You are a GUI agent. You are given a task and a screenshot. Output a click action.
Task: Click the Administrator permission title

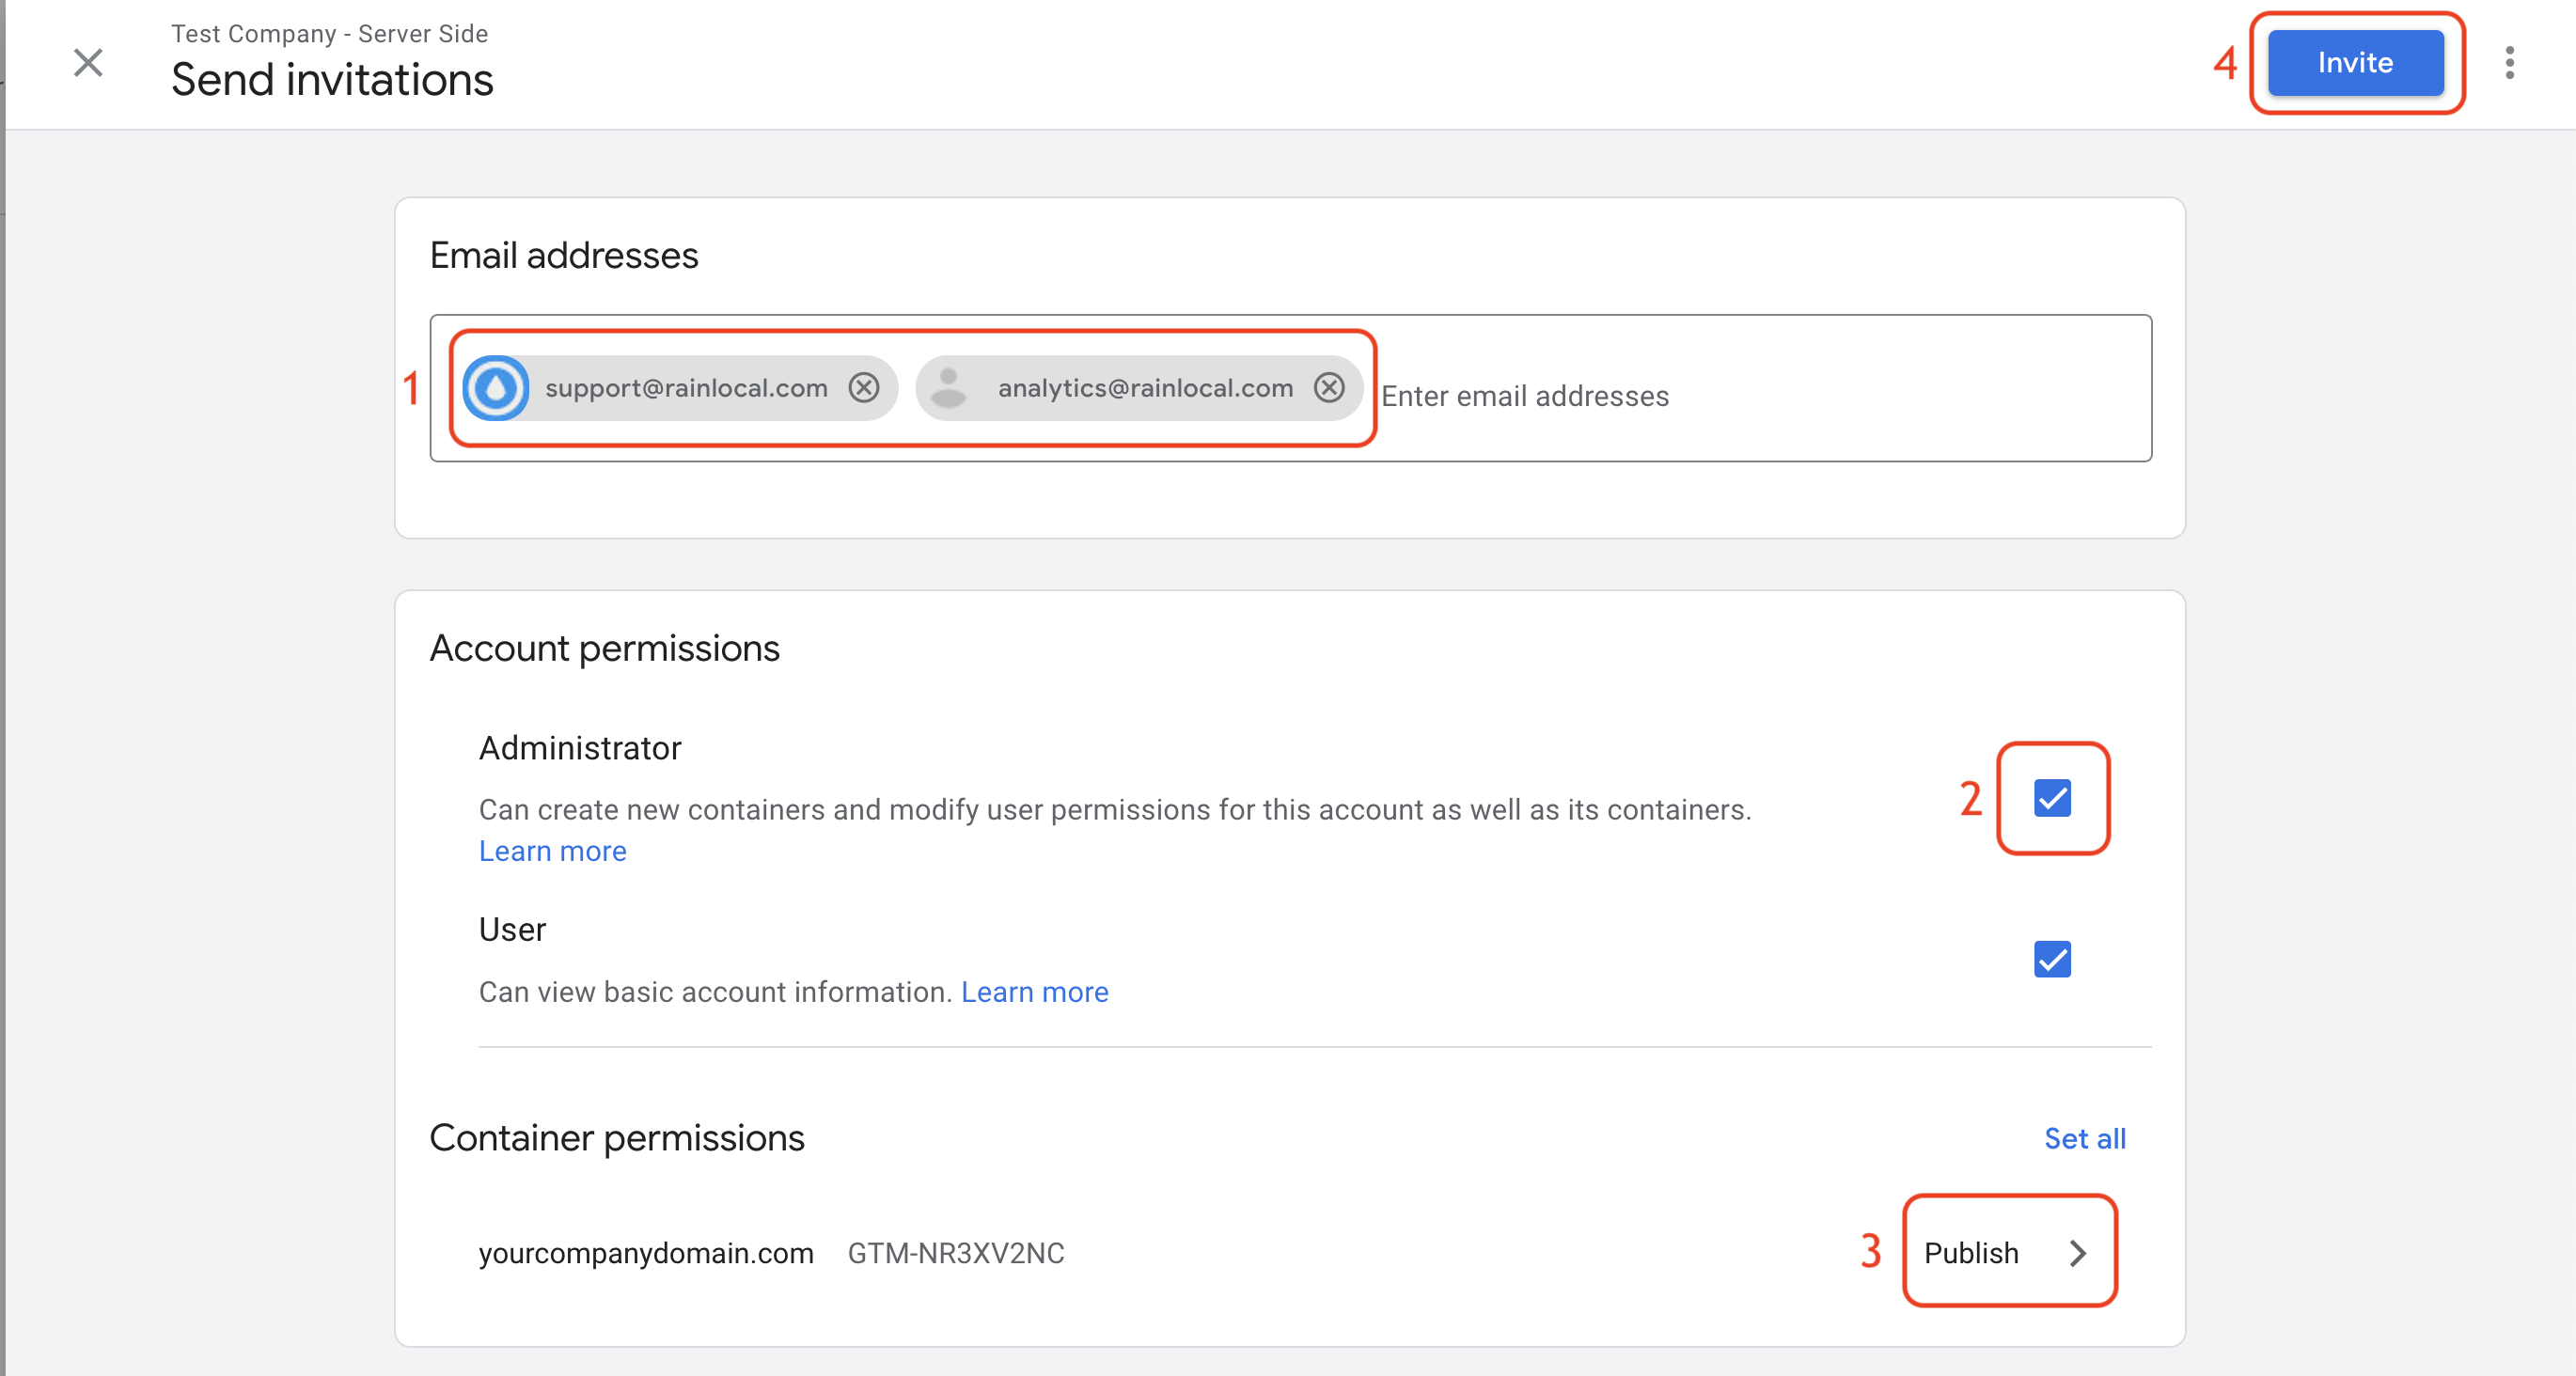580,748
